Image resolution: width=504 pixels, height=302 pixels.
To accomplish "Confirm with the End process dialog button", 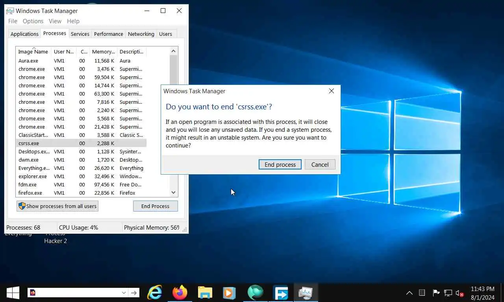I will pyautogui.click(x=280, y=164).
